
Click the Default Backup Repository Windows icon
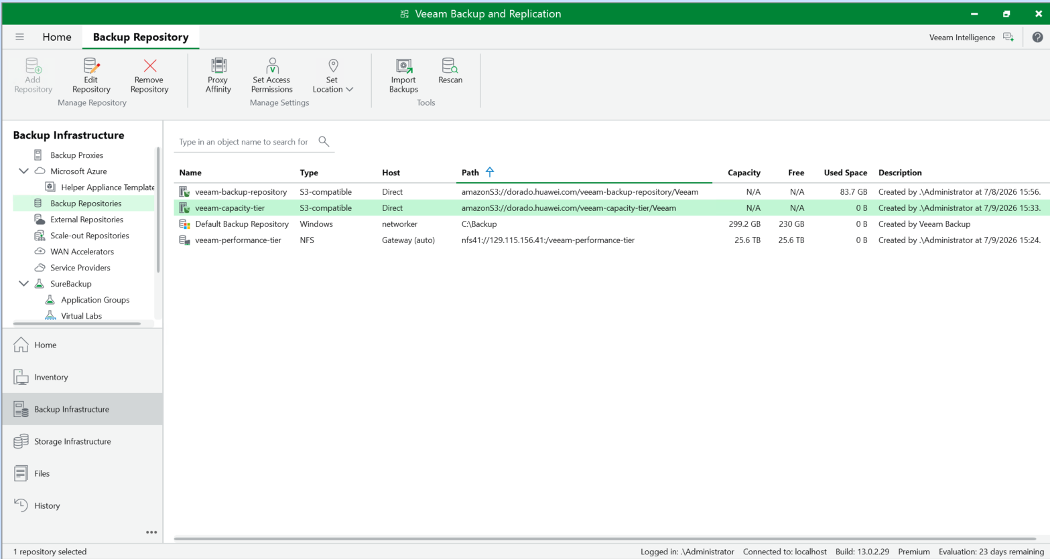point(184,224)
